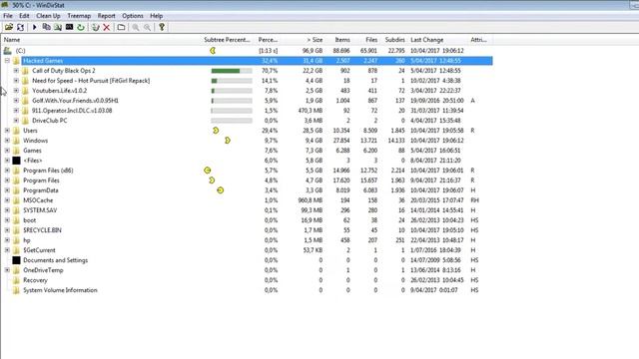Click the Open drive toolbar icon
Viewport: 639px width, 359px height.
9,27
